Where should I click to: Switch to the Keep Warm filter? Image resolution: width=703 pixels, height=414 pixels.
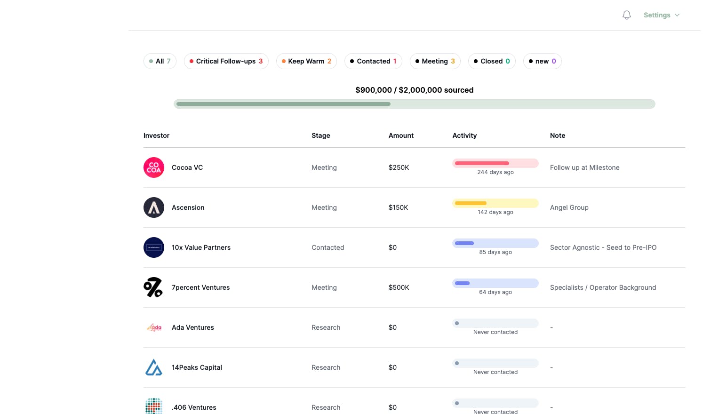click(306, 61)
